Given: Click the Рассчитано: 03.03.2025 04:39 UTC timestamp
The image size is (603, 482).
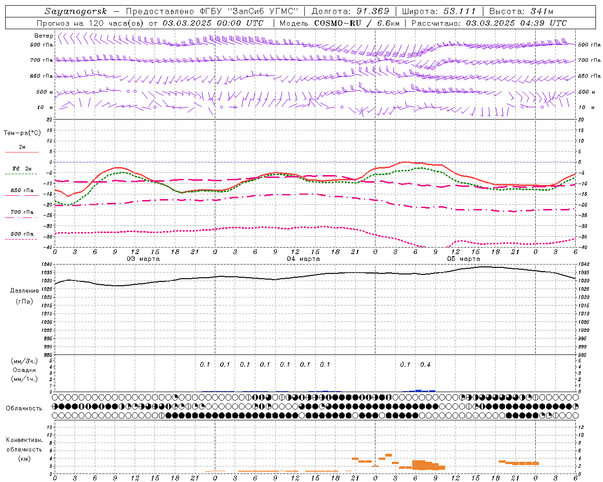Looking at the screenshot, I should coord(489,23).
